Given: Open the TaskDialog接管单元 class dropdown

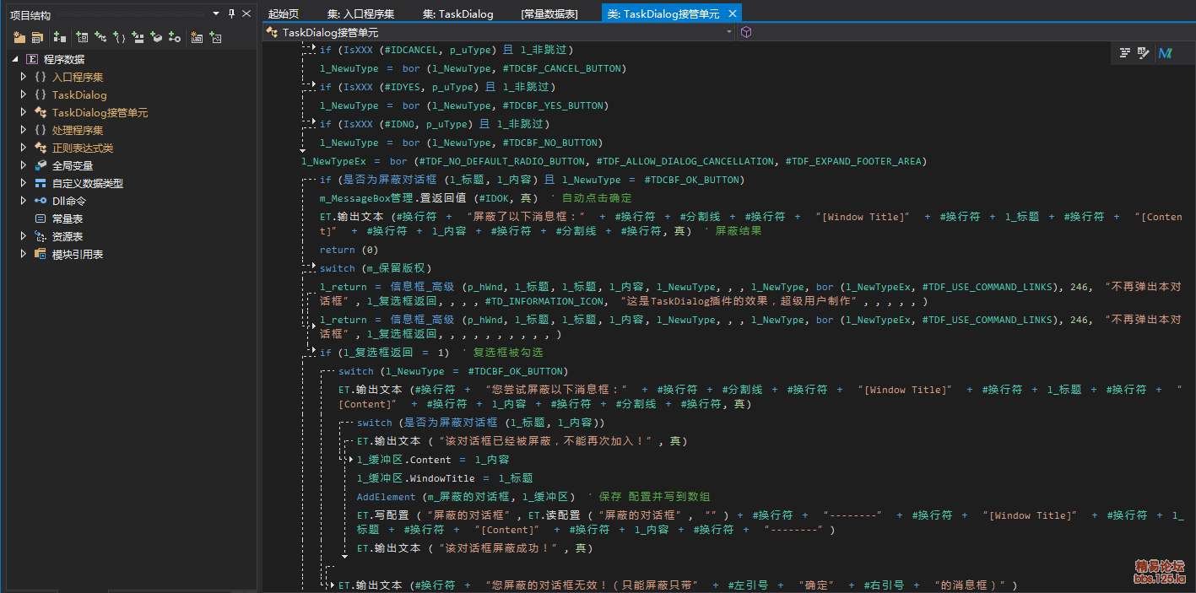Looking at the screenshot, I should [729, 32].
